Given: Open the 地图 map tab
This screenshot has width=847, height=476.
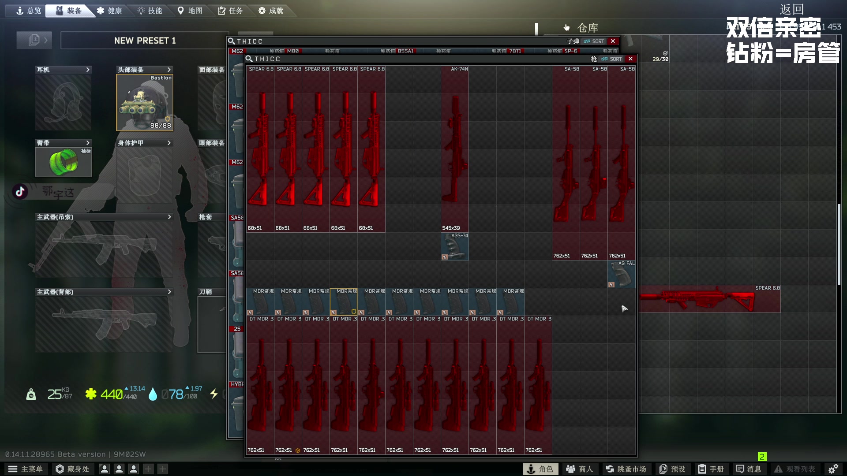Looking at the screenshot, I should pos(190,11).
